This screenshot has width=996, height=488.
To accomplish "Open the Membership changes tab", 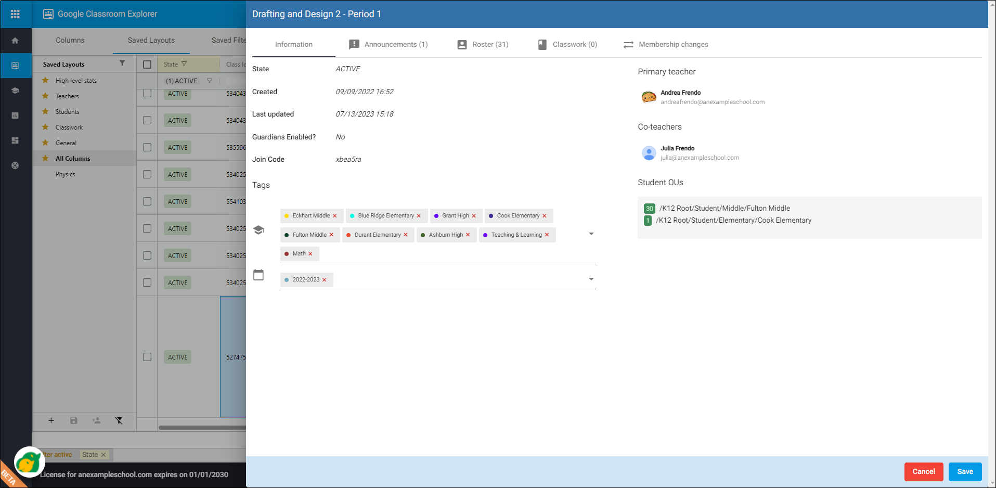I will click(666, 44).
